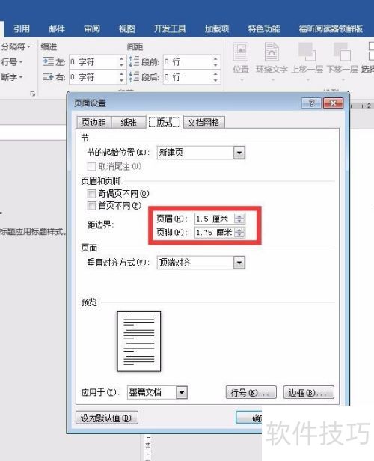Expand the 行号 ribbon dropdown

click(12, 62)
